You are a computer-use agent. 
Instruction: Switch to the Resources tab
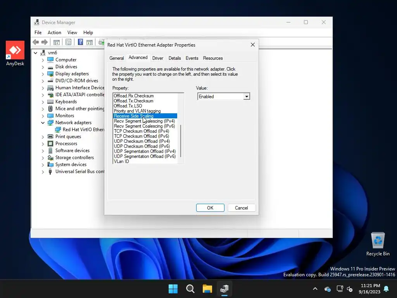tap(213, 58)
